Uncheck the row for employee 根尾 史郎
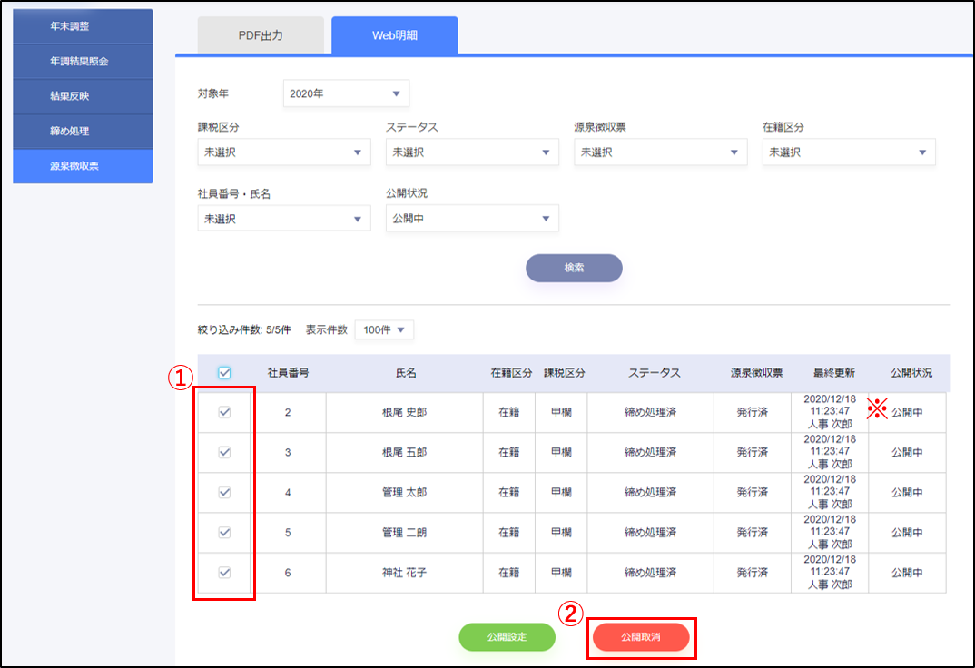Image resolution: width=975 pixels, height=668 pixels. (x=224, y=413)
